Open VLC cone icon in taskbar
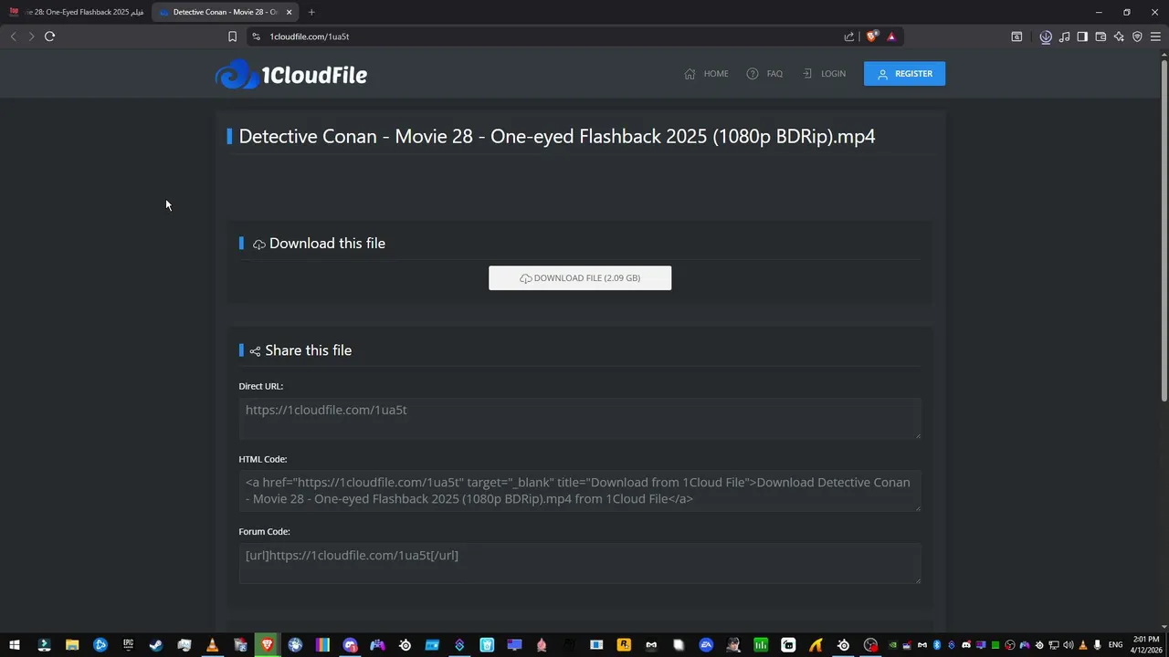The height and width of the screenshot is (657, 1169). [x=212, y=645]
